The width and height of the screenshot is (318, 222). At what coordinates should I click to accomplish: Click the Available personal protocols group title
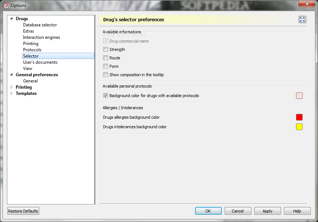[x=127, y=86]
